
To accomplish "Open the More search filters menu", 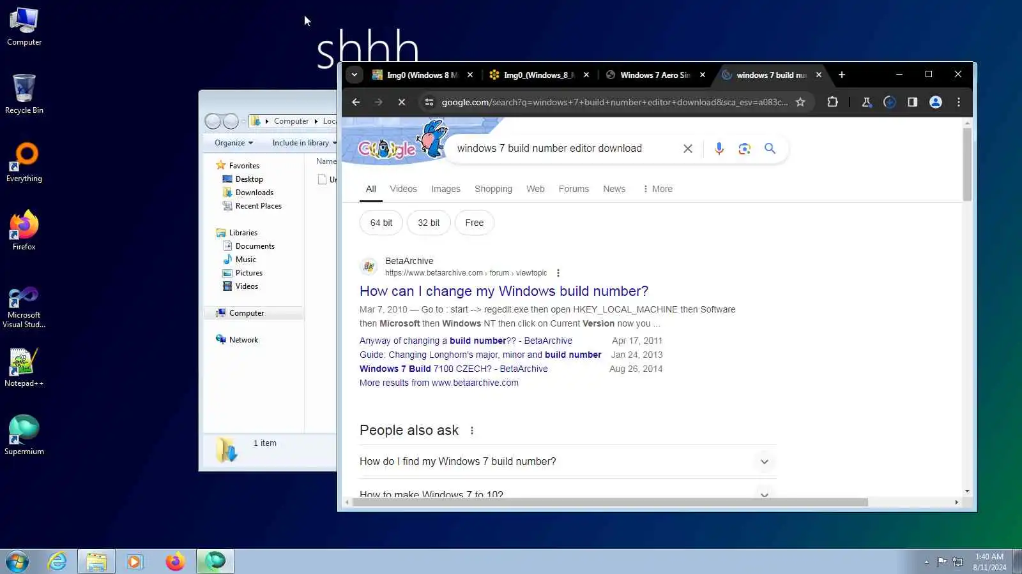I will pyautogui.click(x=657, y=189).
